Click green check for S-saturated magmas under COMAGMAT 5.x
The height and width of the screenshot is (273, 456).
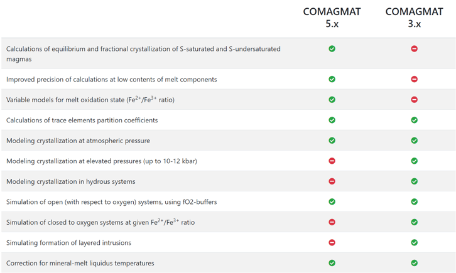(x=332, y=49)
